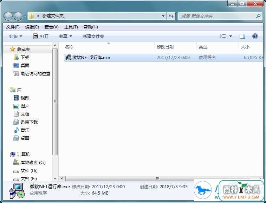Viewport: 266px width, 203px height.
Task: Expand the 共享 dropdown
Action: pyautogui.click(x=65, y=36)
